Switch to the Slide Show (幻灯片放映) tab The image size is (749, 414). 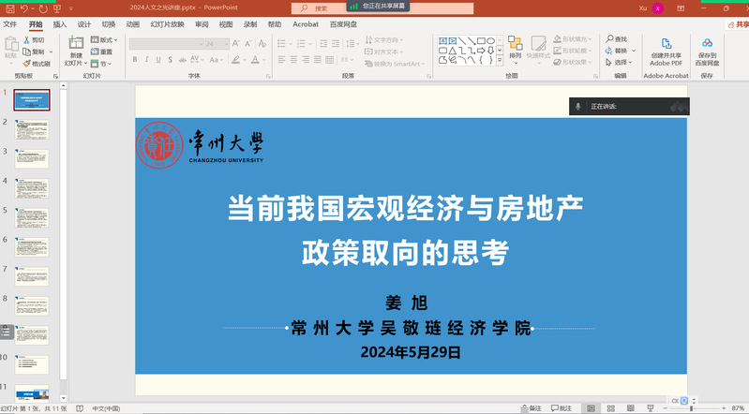pos(164,24)
